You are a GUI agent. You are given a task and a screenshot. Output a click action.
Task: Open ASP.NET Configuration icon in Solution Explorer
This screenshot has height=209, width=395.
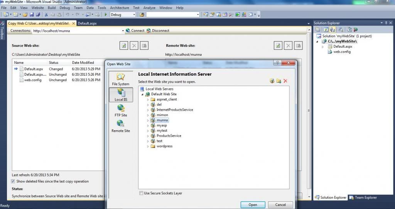tap(355, 30)
